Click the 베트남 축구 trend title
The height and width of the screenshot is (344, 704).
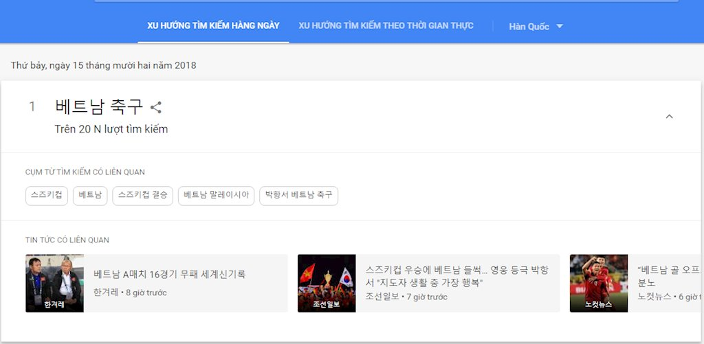click(99, 106)
